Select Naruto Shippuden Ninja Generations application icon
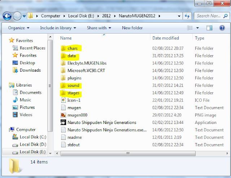231x178 pixels. pyautogui.click(x=63, y=122)
